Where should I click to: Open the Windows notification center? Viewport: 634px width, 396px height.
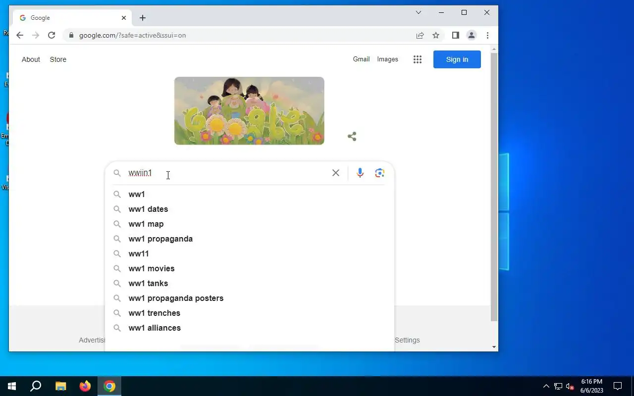coord(618,386)
